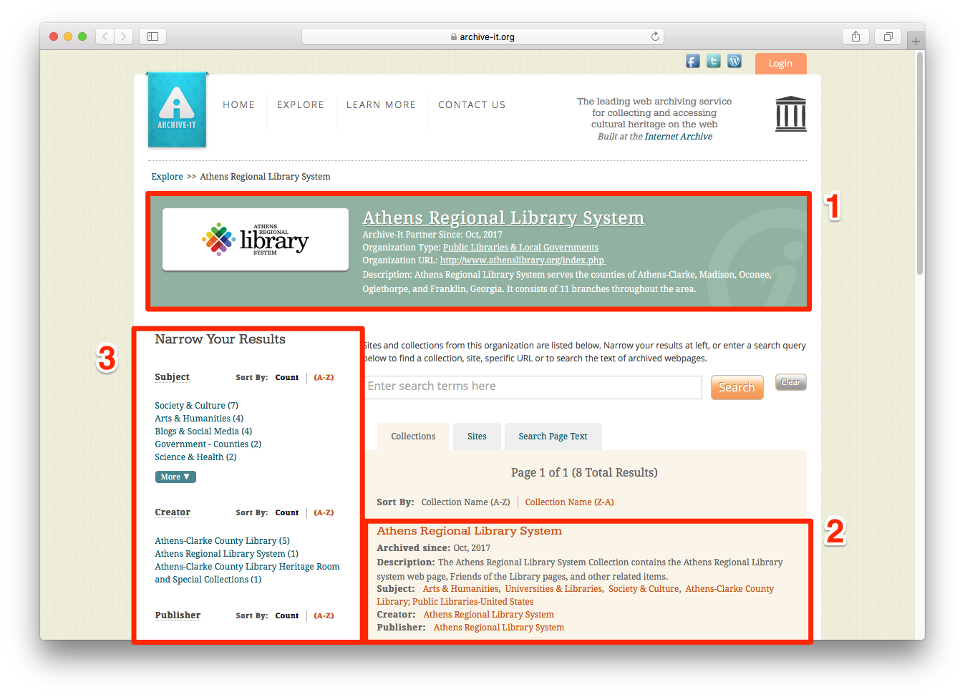Toggle the Safari sidebar icon
The width and height of the screenshot is (965, 697).
click(x=152, y=36)
